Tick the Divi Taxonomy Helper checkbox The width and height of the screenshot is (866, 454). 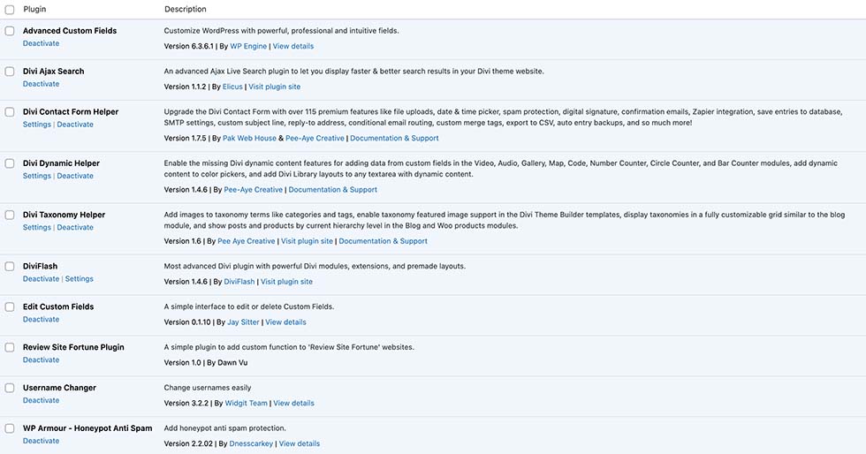[x=10, y=215]
